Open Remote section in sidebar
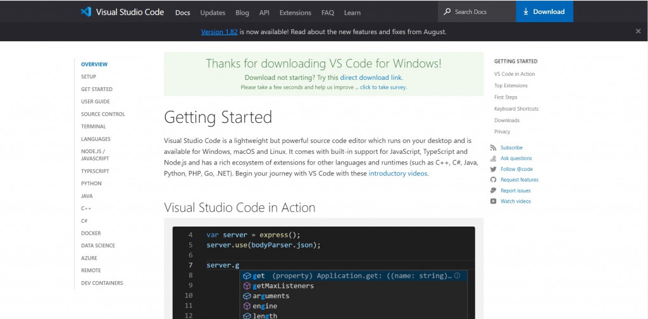 coord(91,270)
